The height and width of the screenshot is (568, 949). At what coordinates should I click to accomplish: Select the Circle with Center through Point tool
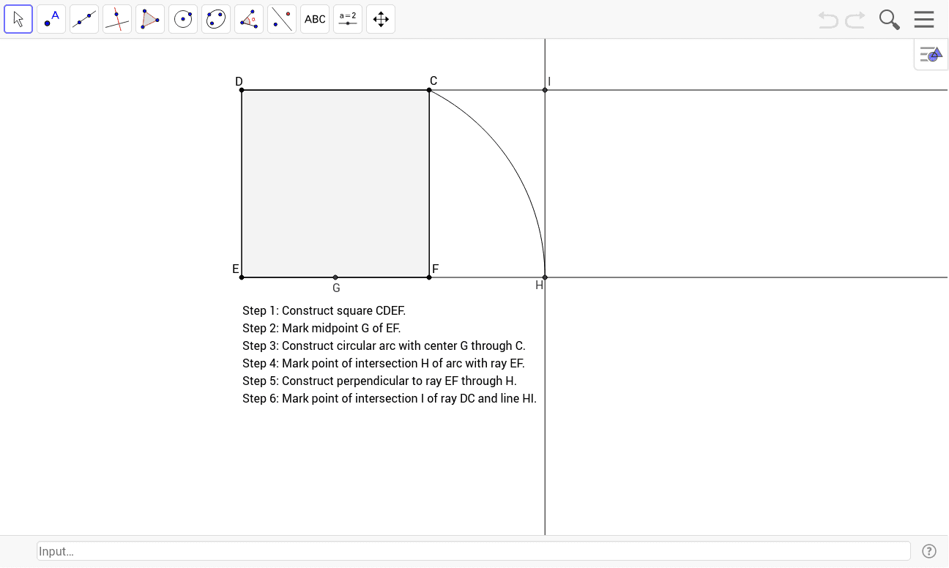pyautogui.click(x=183, y=19)
